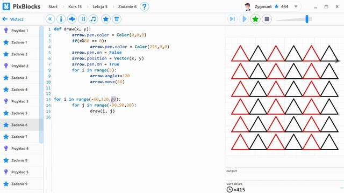Click code line 1 'def draw(x, y):'
The width and height of the screenshot is (344, 193).
click(x=73, y=29)
